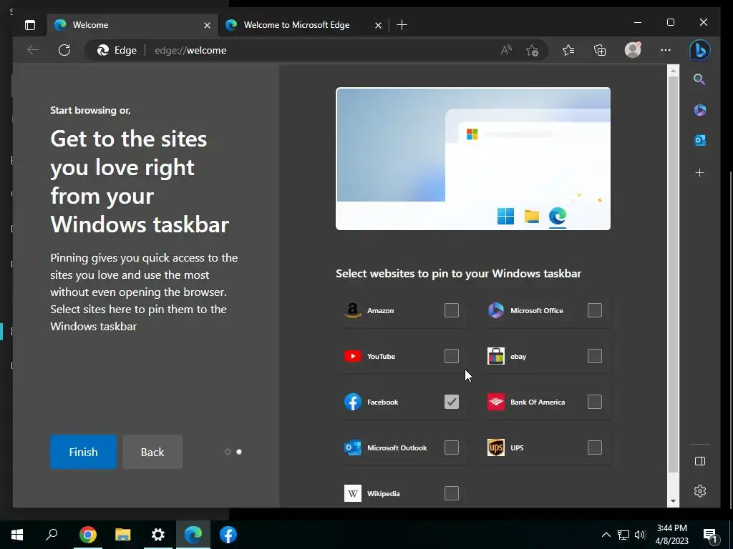Open taskbar search magnifier
Screen dimensions: 733x549
[x=52, y=535]
